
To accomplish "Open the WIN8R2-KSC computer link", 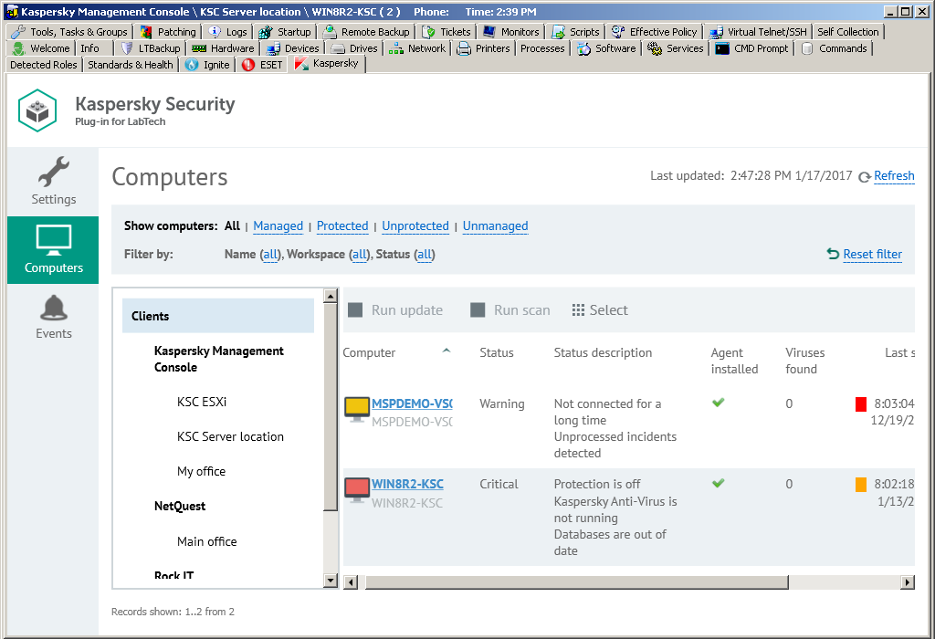I will (x=407, y=485).
